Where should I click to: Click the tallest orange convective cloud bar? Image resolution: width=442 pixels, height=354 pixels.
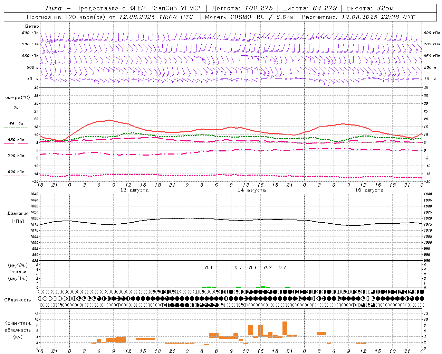(285, 328)
